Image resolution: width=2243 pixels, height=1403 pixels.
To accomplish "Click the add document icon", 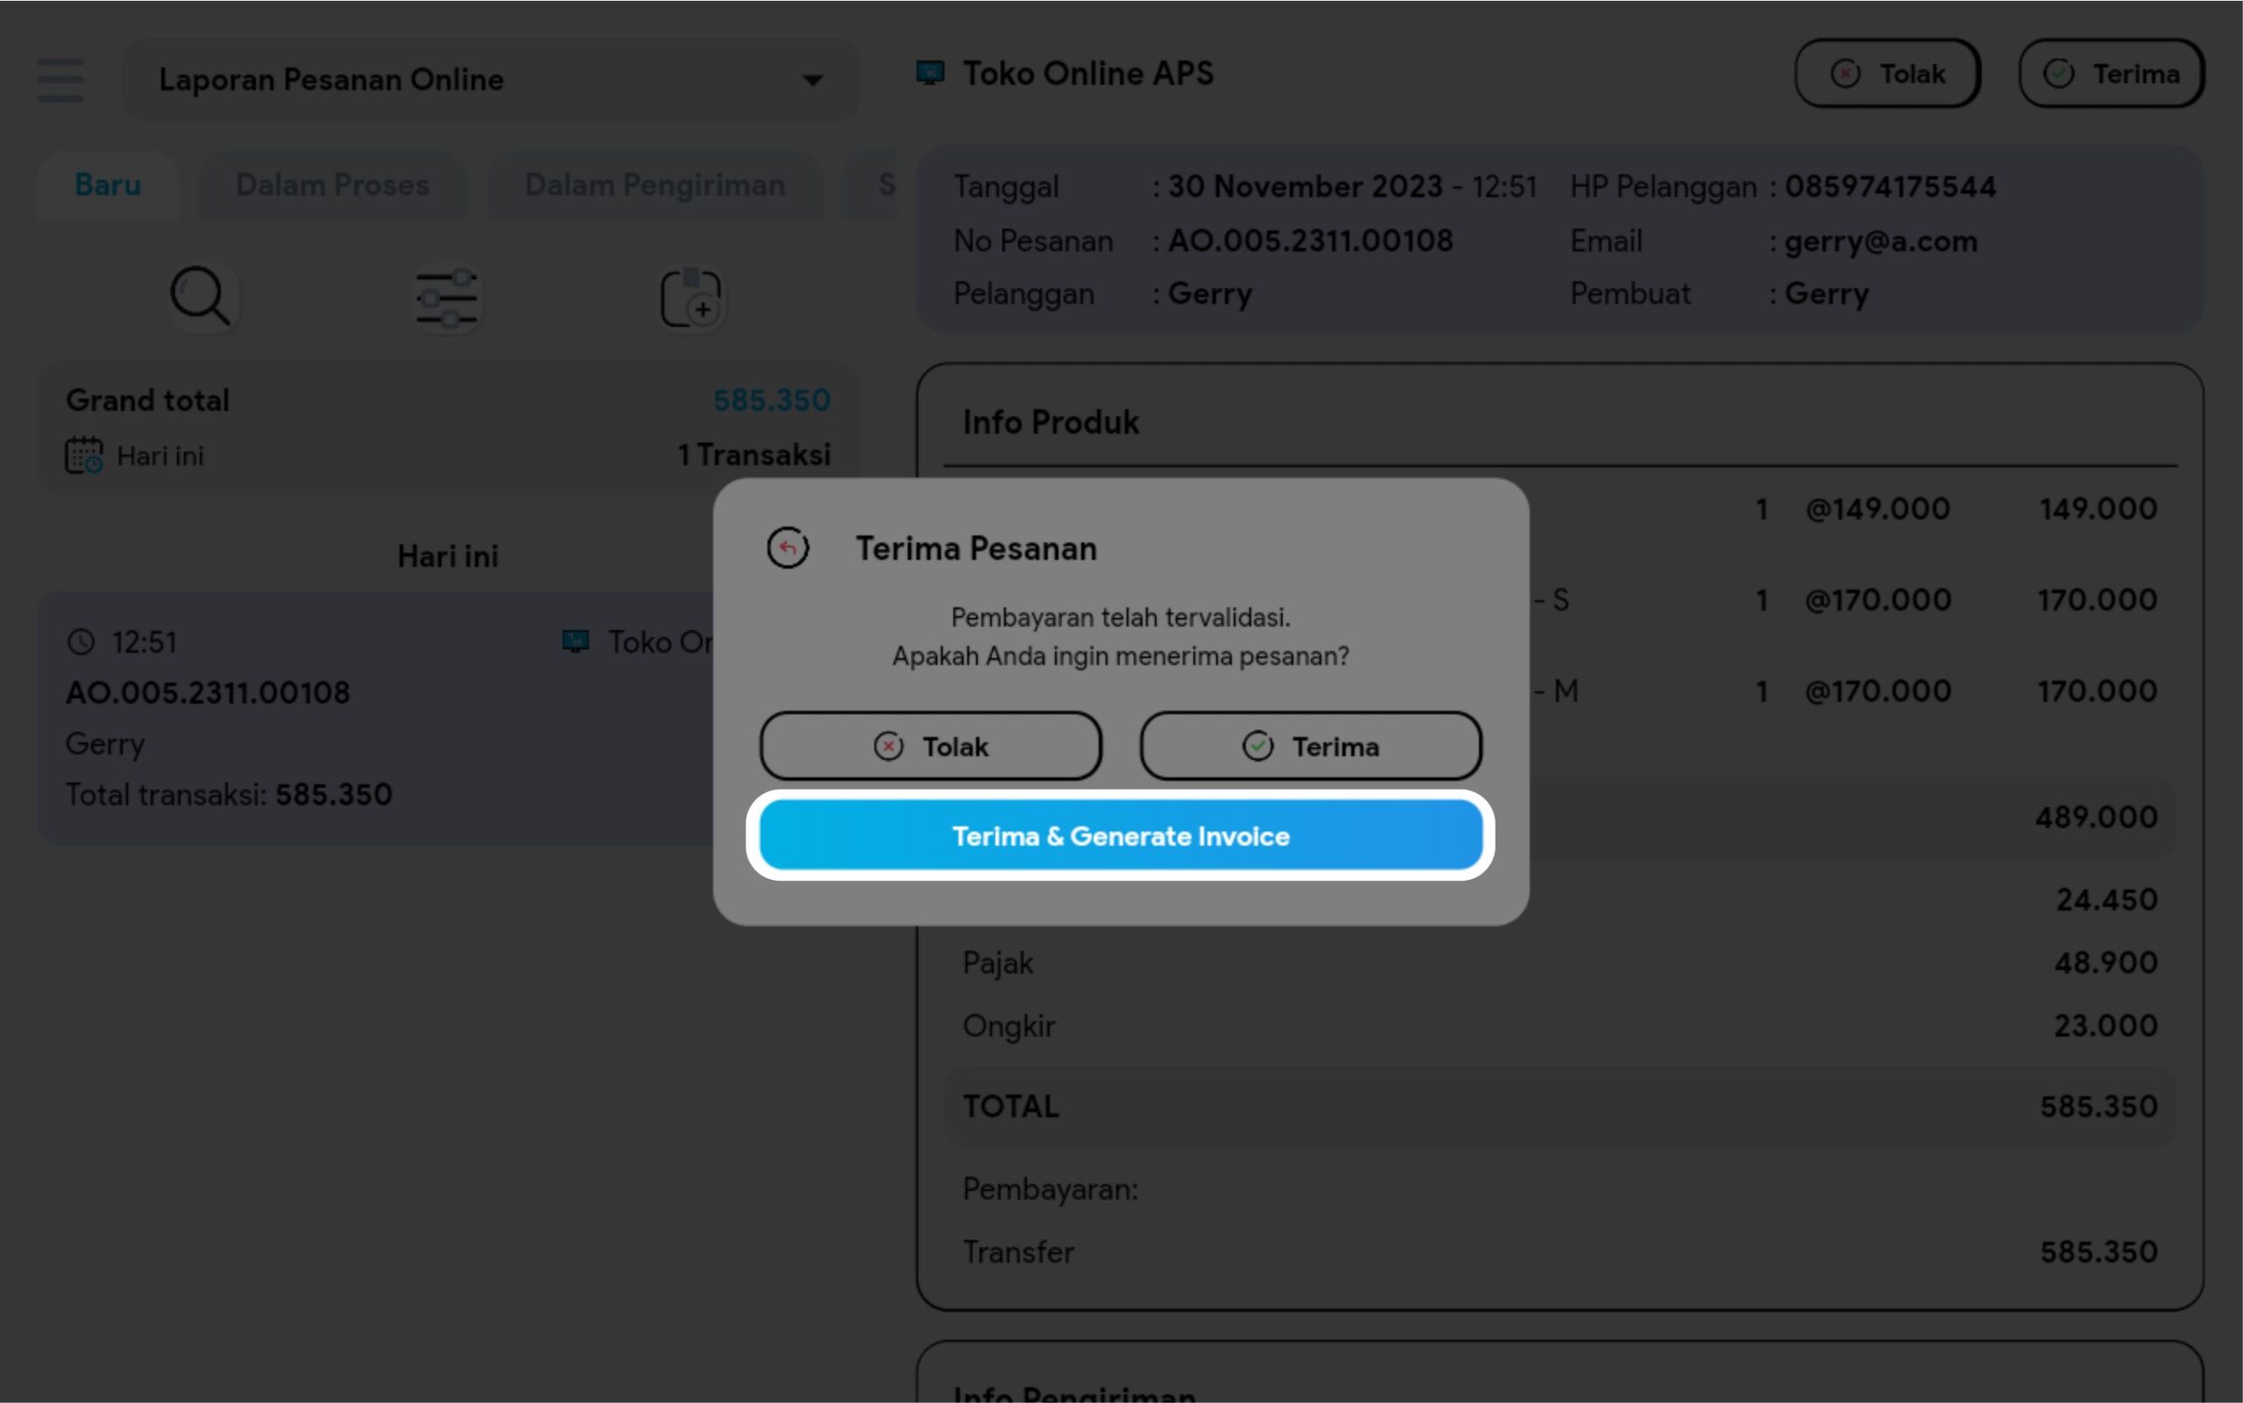I will (x=691, y=299).
